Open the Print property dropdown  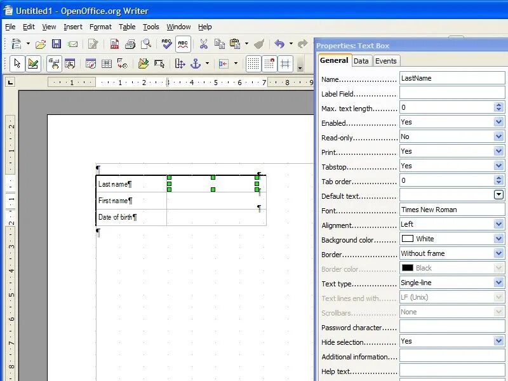(498, 151)
